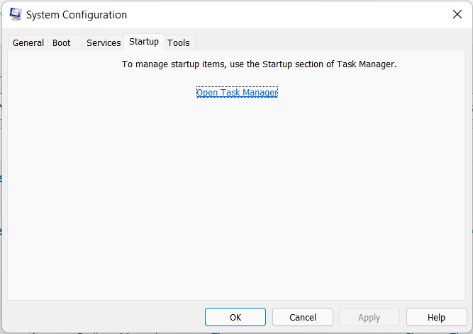Confirm with the OK button
Screen dimensions: 473x334
[235, 317]
